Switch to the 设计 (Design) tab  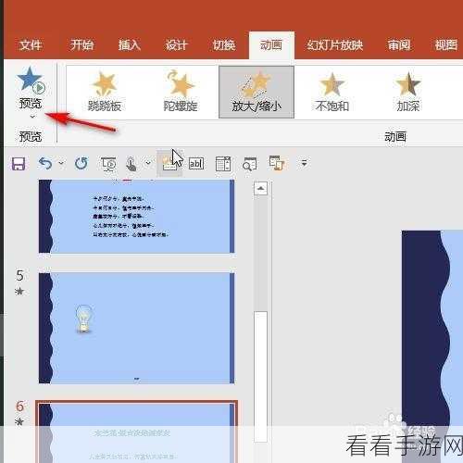tap(176, 45)
